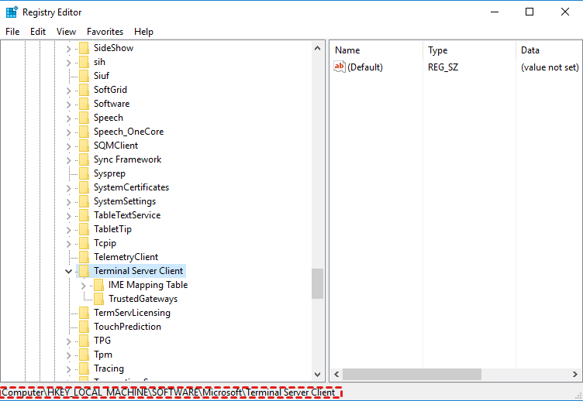Expand the Tpm key

(68, 355)
